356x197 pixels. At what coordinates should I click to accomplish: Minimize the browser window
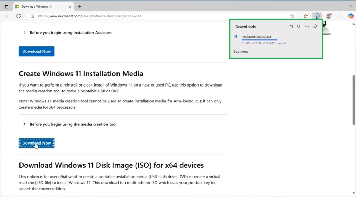(x=327, y=6)
